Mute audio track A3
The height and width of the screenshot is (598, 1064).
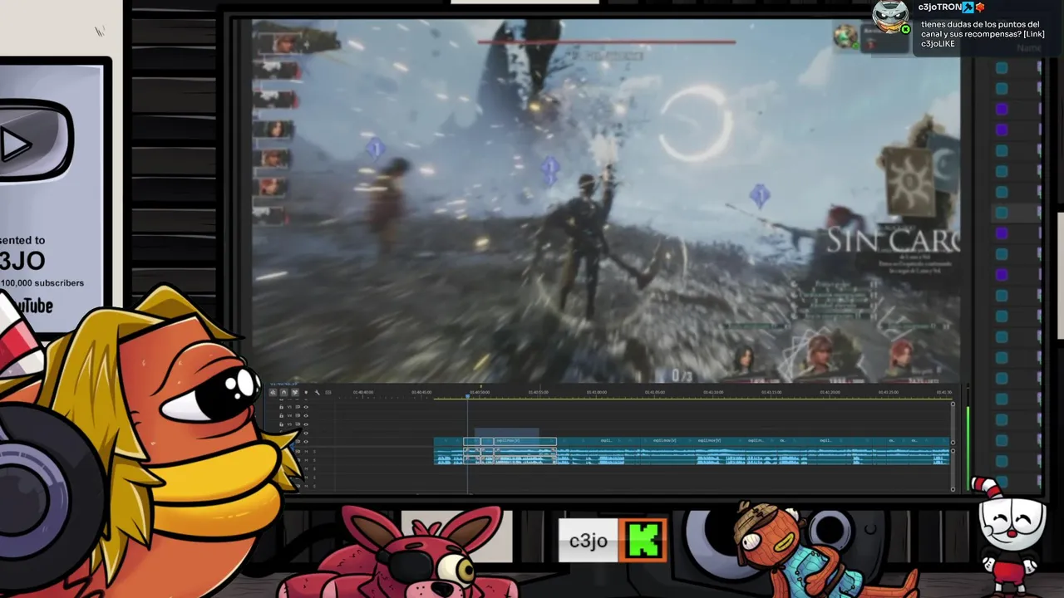(306, 468)
